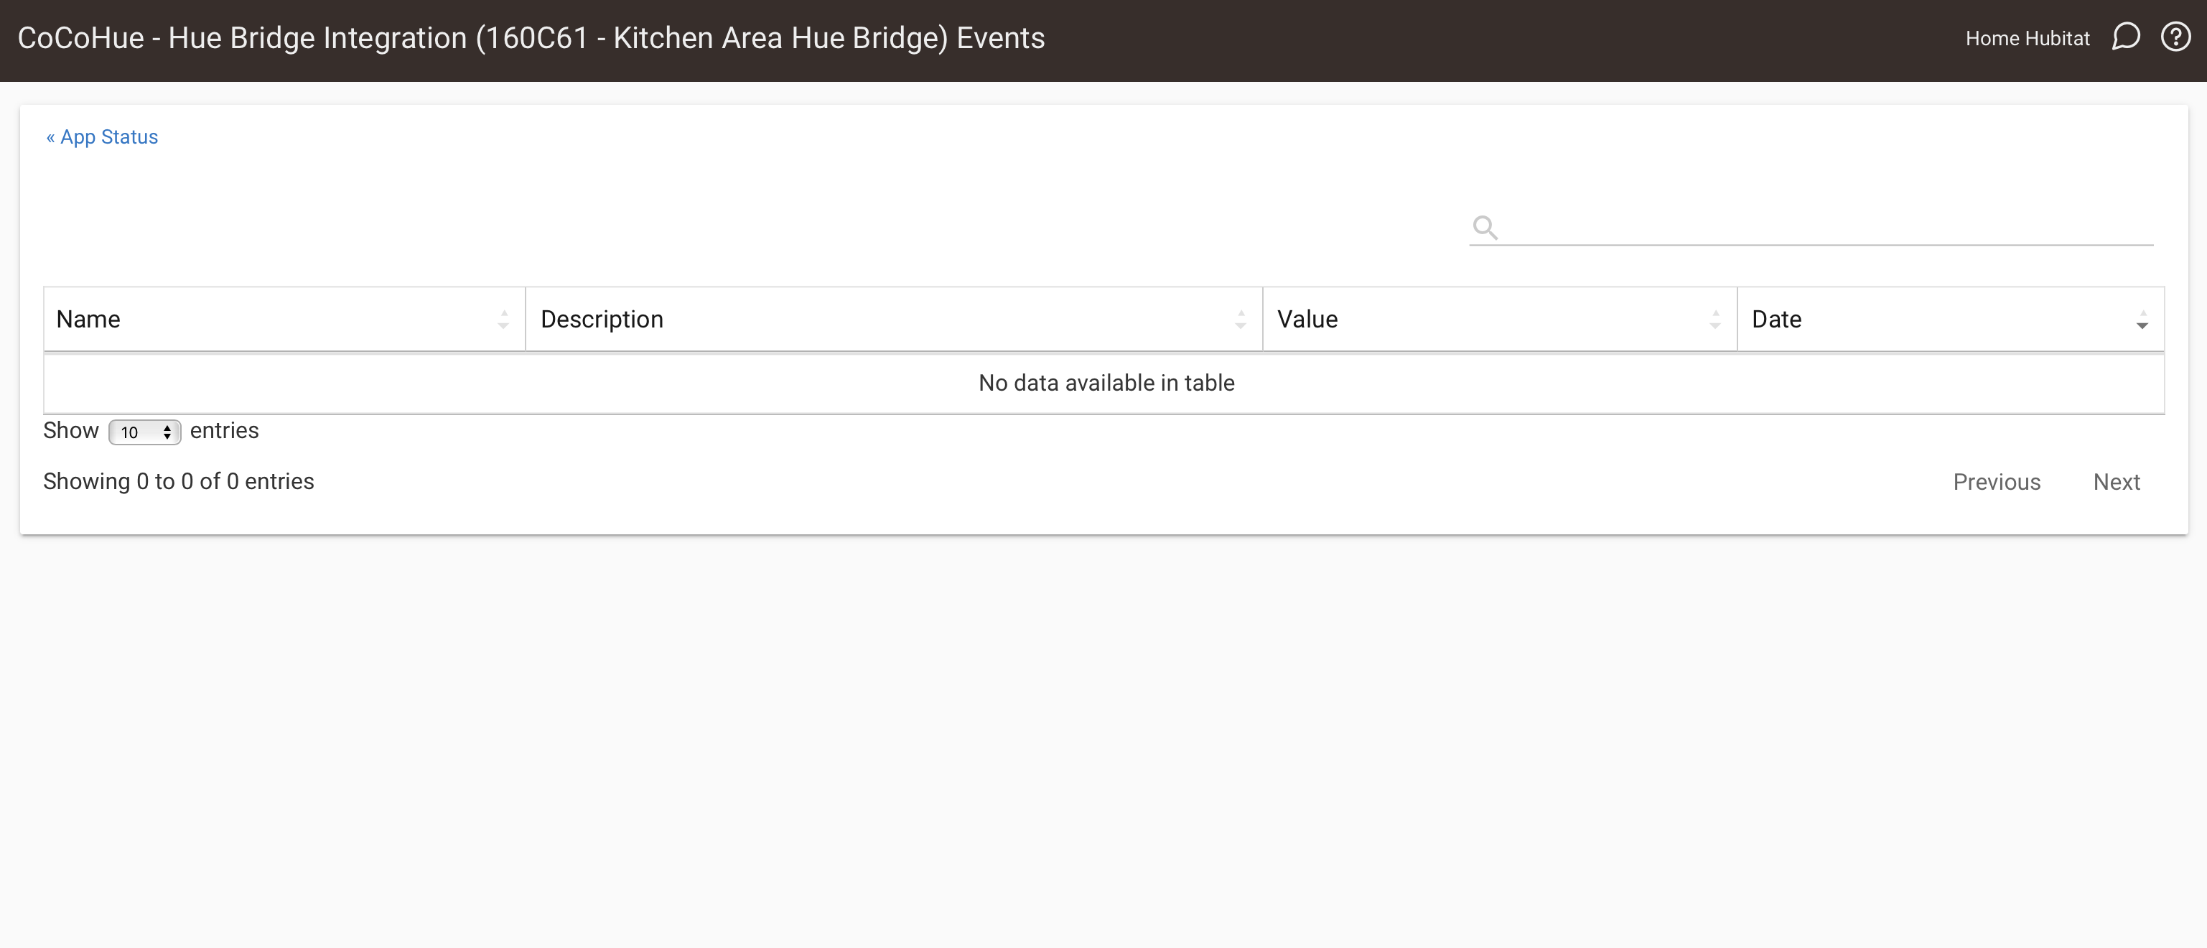Click the Value column header label
This screenshot has width=2207, height=948.
point(1307,320)
